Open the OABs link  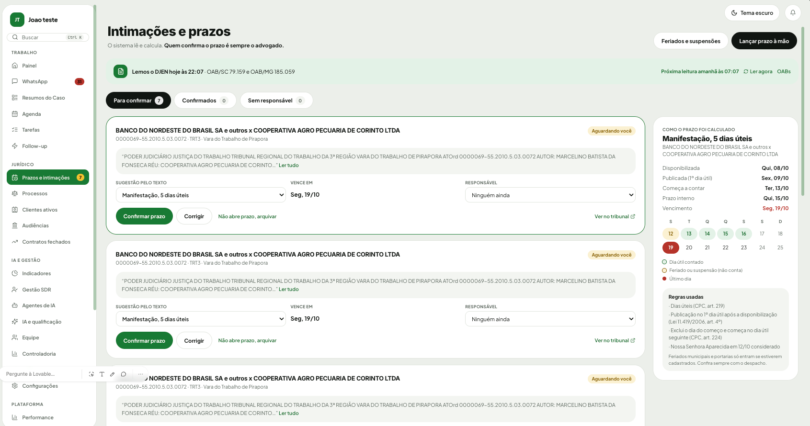coord(784,72)
